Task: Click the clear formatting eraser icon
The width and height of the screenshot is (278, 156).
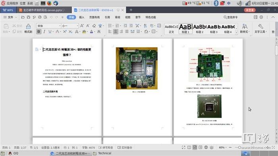Action: coord(94,26)
